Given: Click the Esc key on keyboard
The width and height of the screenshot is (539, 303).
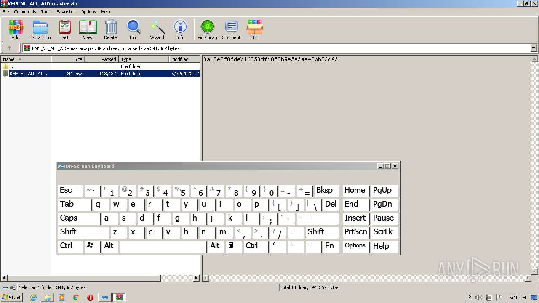Looking at the screenshot, I should coord(70,191).
